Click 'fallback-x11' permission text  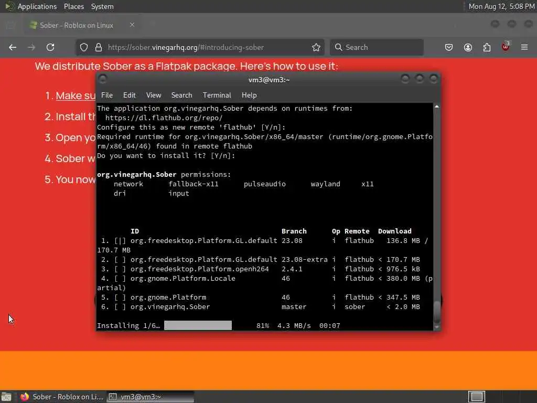(x=194, y=184)
